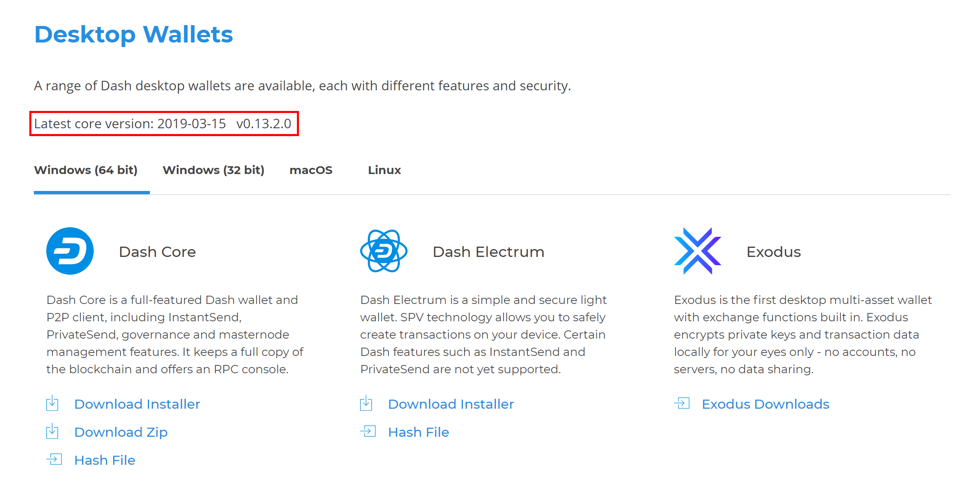Switch to the Windows (32 bit) tab

pos(213,170)
